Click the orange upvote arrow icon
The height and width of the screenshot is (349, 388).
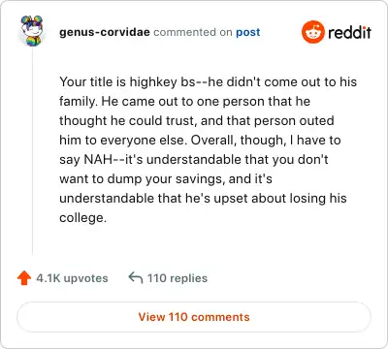click(24, 278)
